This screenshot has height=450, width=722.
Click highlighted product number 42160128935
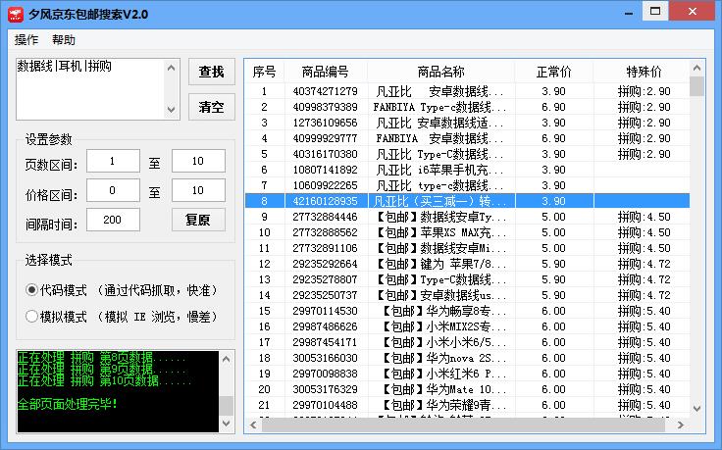click(325, 201)
